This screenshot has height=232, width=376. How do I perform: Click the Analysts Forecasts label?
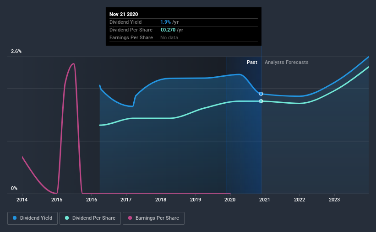(287, 62)
